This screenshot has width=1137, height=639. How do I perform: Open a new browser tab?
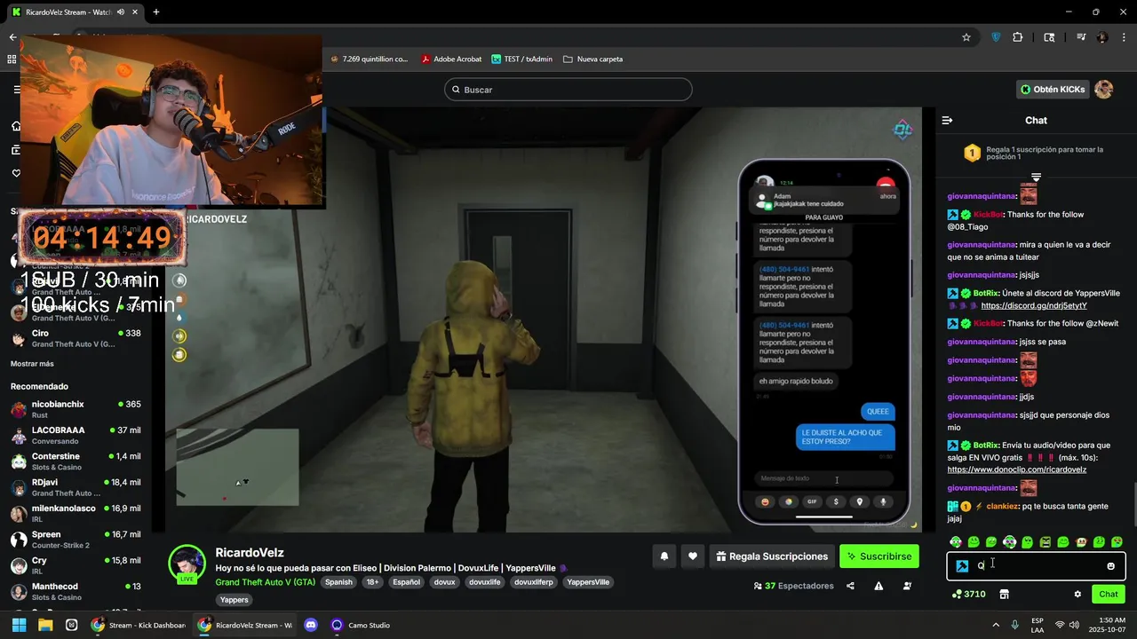pyautogui.click(x=156, y=12)
